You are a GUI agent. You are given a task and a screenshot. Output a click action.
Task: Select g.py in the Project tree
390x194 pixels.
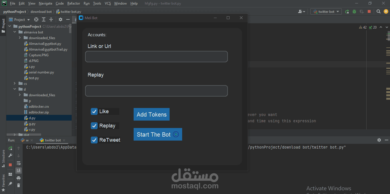(x=30, y=124)
